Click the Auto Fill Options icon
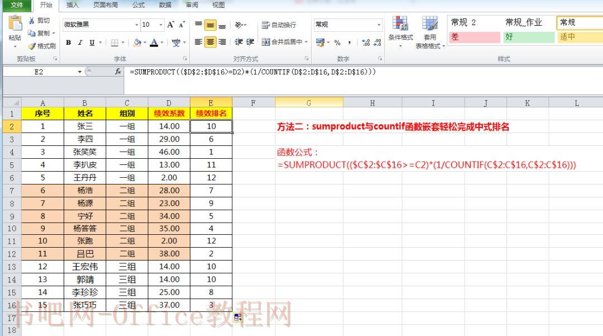Image resolution: width=603 pixels, height=336 pixels. tap(238, 317)
